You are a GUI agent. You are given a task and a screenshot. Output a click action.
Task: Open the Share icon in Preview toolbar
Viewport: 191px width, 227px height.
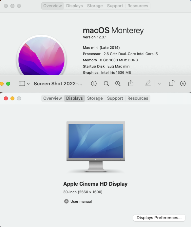131,83
